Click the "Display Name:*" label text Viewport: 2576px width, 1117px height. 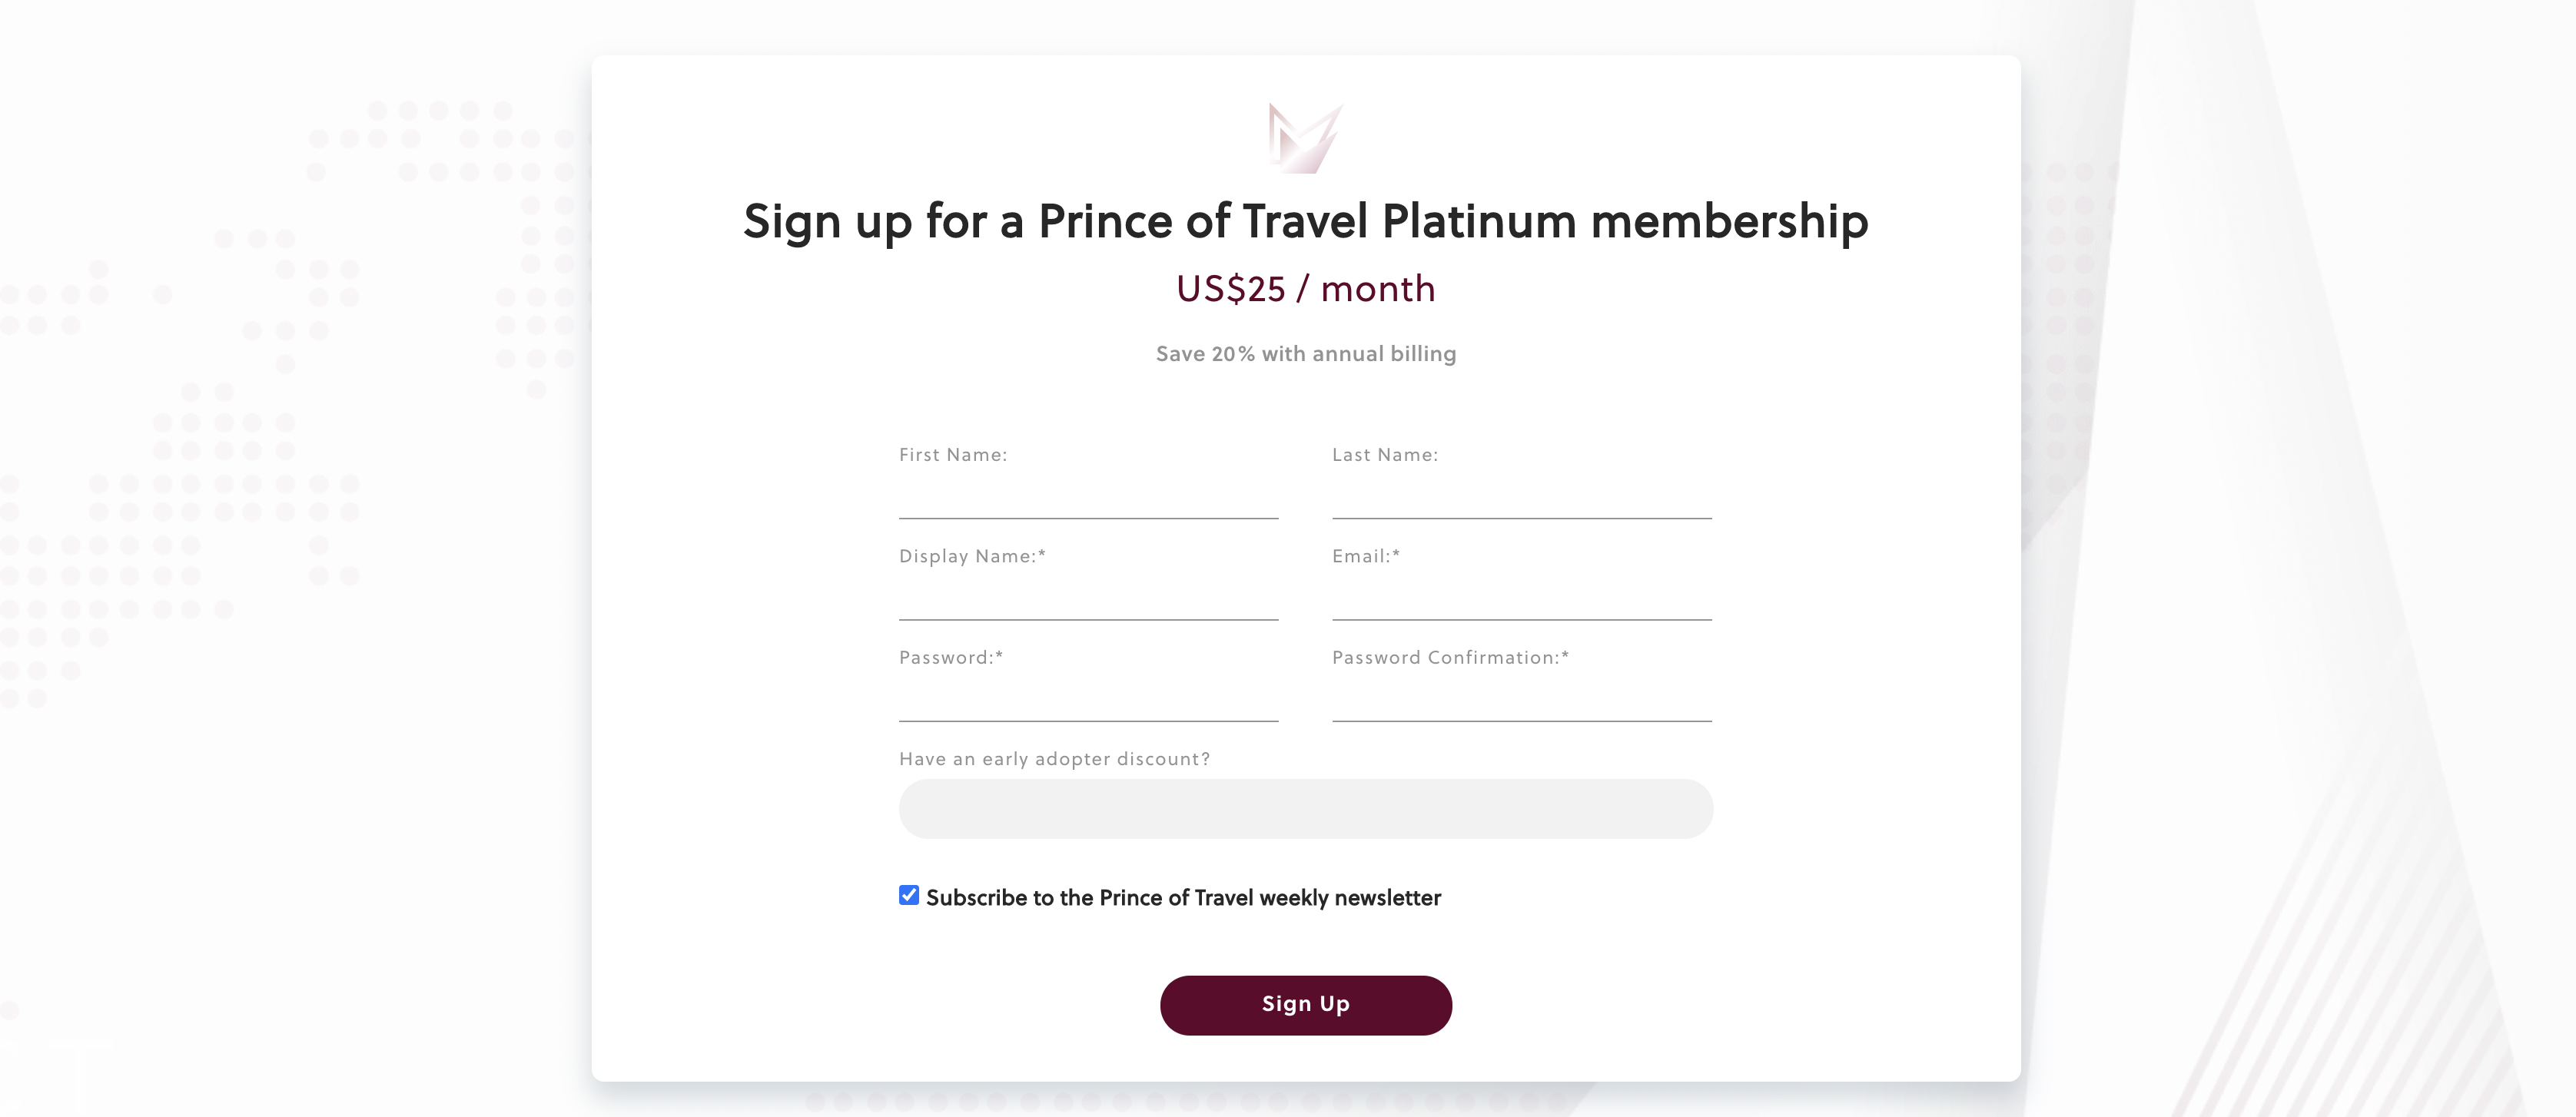(972, 556)
